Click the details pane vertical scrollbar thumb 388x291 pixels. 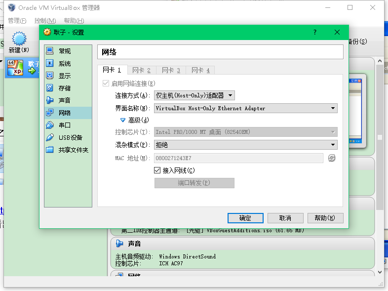380,137
